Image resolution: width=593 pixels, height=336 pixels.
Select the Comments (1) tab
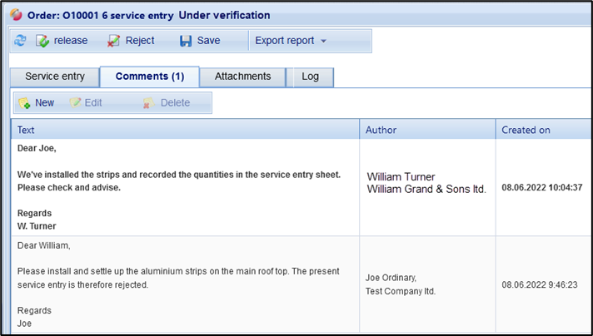click(x=150, y=77)
